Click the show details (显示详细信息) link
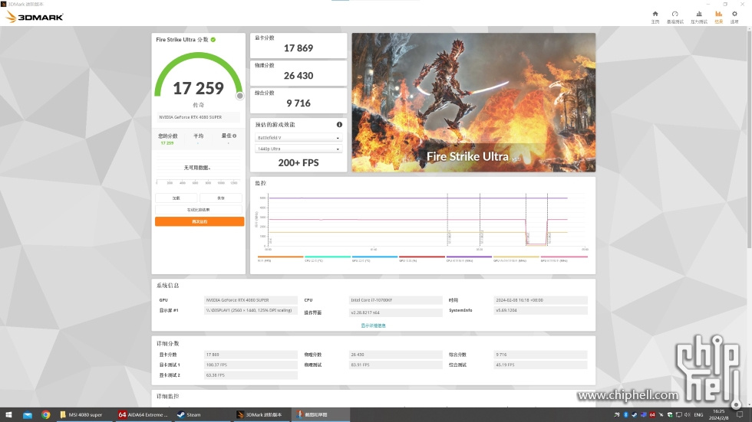 coord(373,325)
